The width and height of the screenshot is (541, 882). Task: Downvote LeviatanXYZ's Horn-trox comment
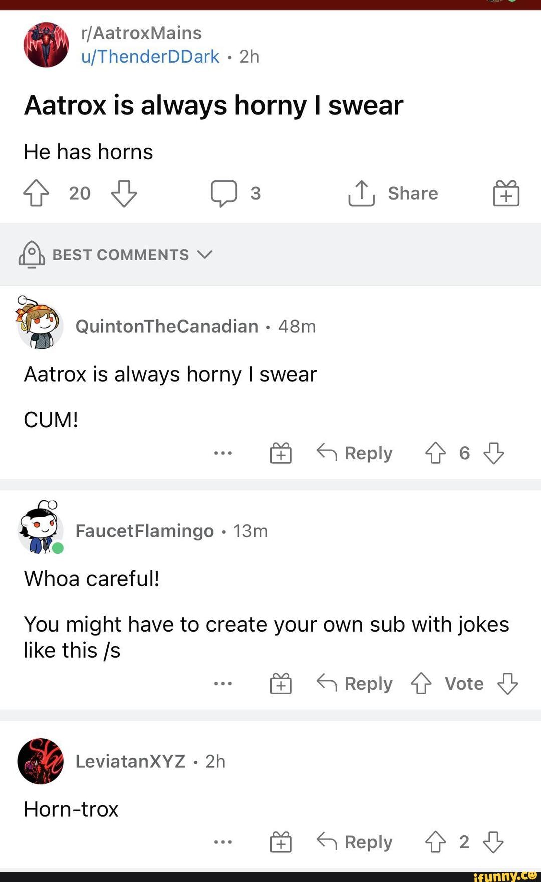click(495, 842)
